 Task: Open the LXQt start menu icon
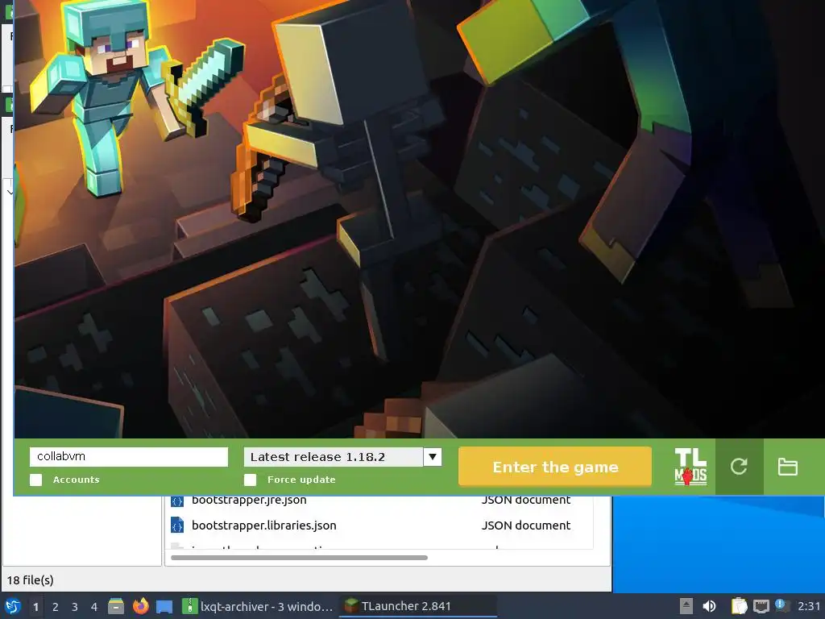[x=12, y=606]
